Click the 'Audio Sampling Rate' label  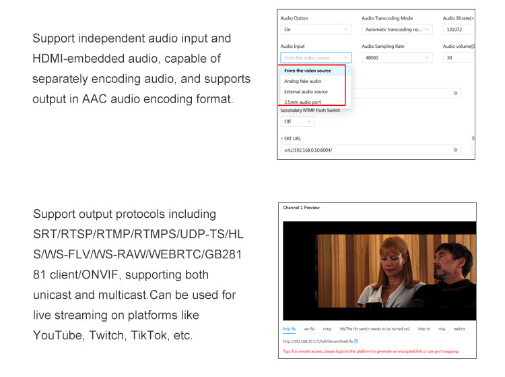pos(383,47)
